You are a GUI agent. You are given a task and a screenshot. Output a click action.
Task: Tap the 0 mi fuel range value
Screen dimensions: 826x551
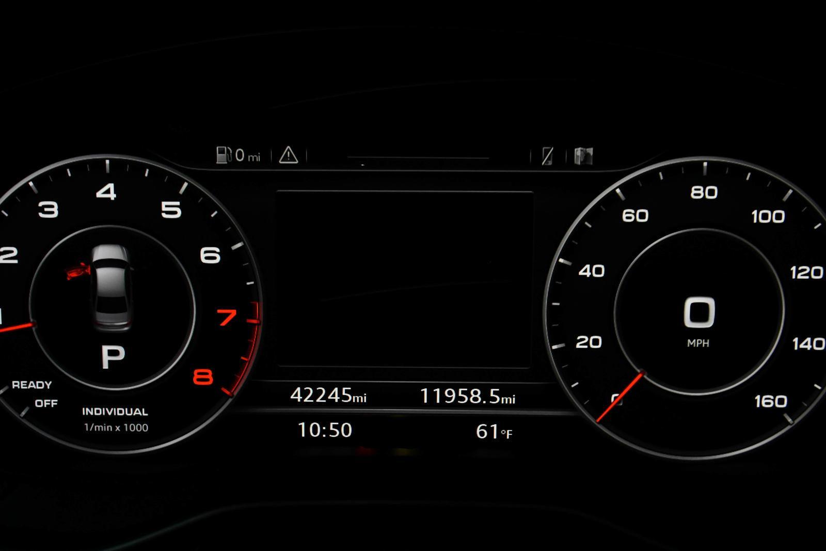click(248, 155)
